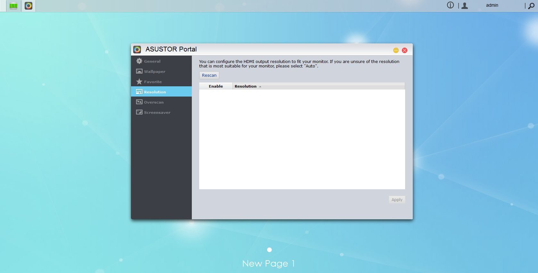The image size is (538, 273).
Task: Click the Apply button
Action: pyautogui.click(x=397, y=199)
